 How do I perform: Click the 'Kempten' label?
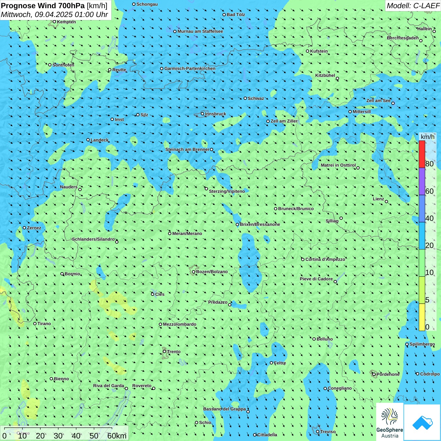pos(66,22)
